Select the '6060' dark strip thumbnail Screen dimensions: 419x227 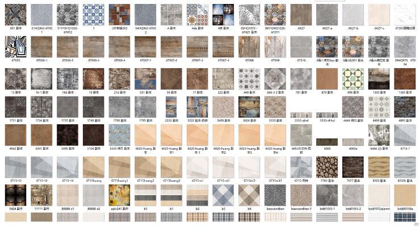tap(327, 142)
